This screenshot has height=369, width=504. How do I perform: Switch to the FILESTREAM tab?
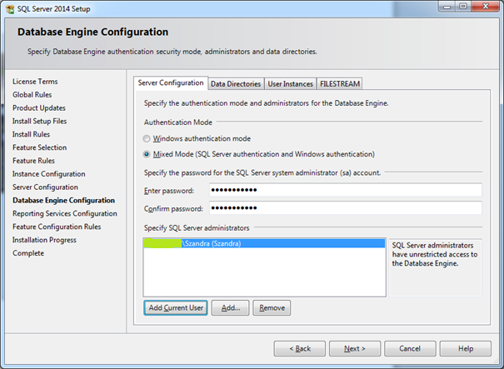click(339, 84)
